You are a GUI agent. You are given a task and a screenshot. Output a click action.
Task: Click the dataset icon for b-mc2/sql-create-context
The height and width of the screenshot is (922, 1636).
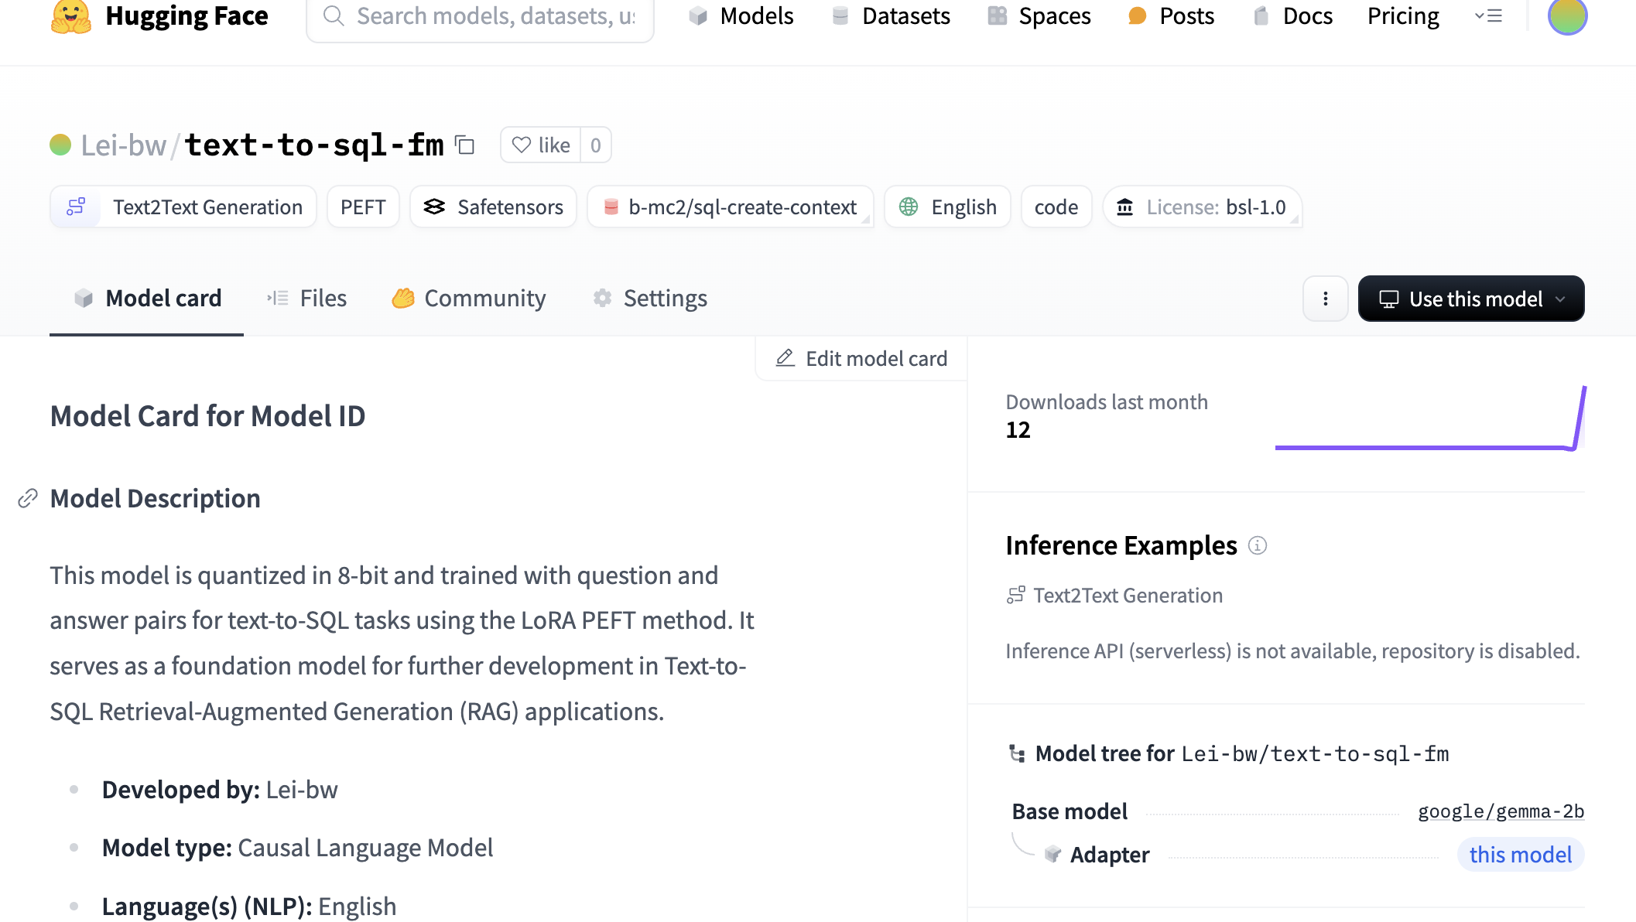[x=611, y=207]
